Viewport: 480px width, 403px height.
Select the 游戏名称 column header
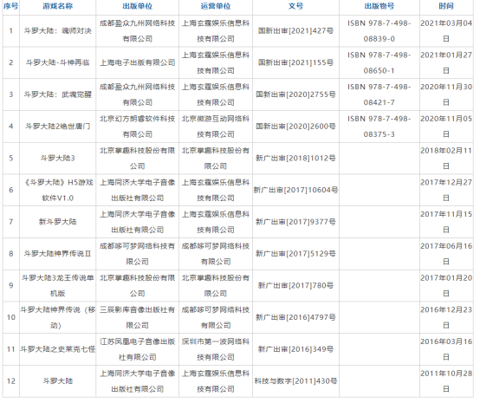click(x=57, y=6)
